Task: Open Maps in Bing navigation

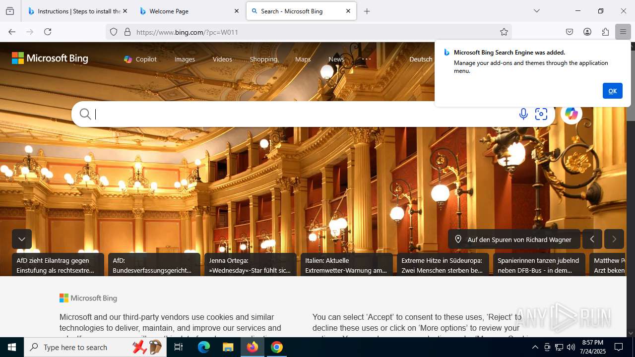Action: (303, 59)
